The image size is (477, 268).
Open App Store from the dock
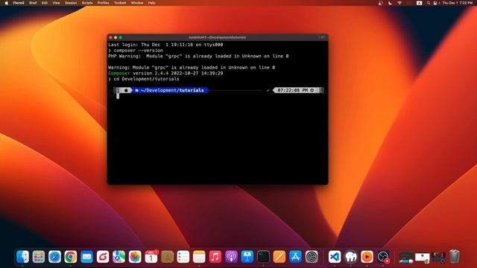click(295, 257)
